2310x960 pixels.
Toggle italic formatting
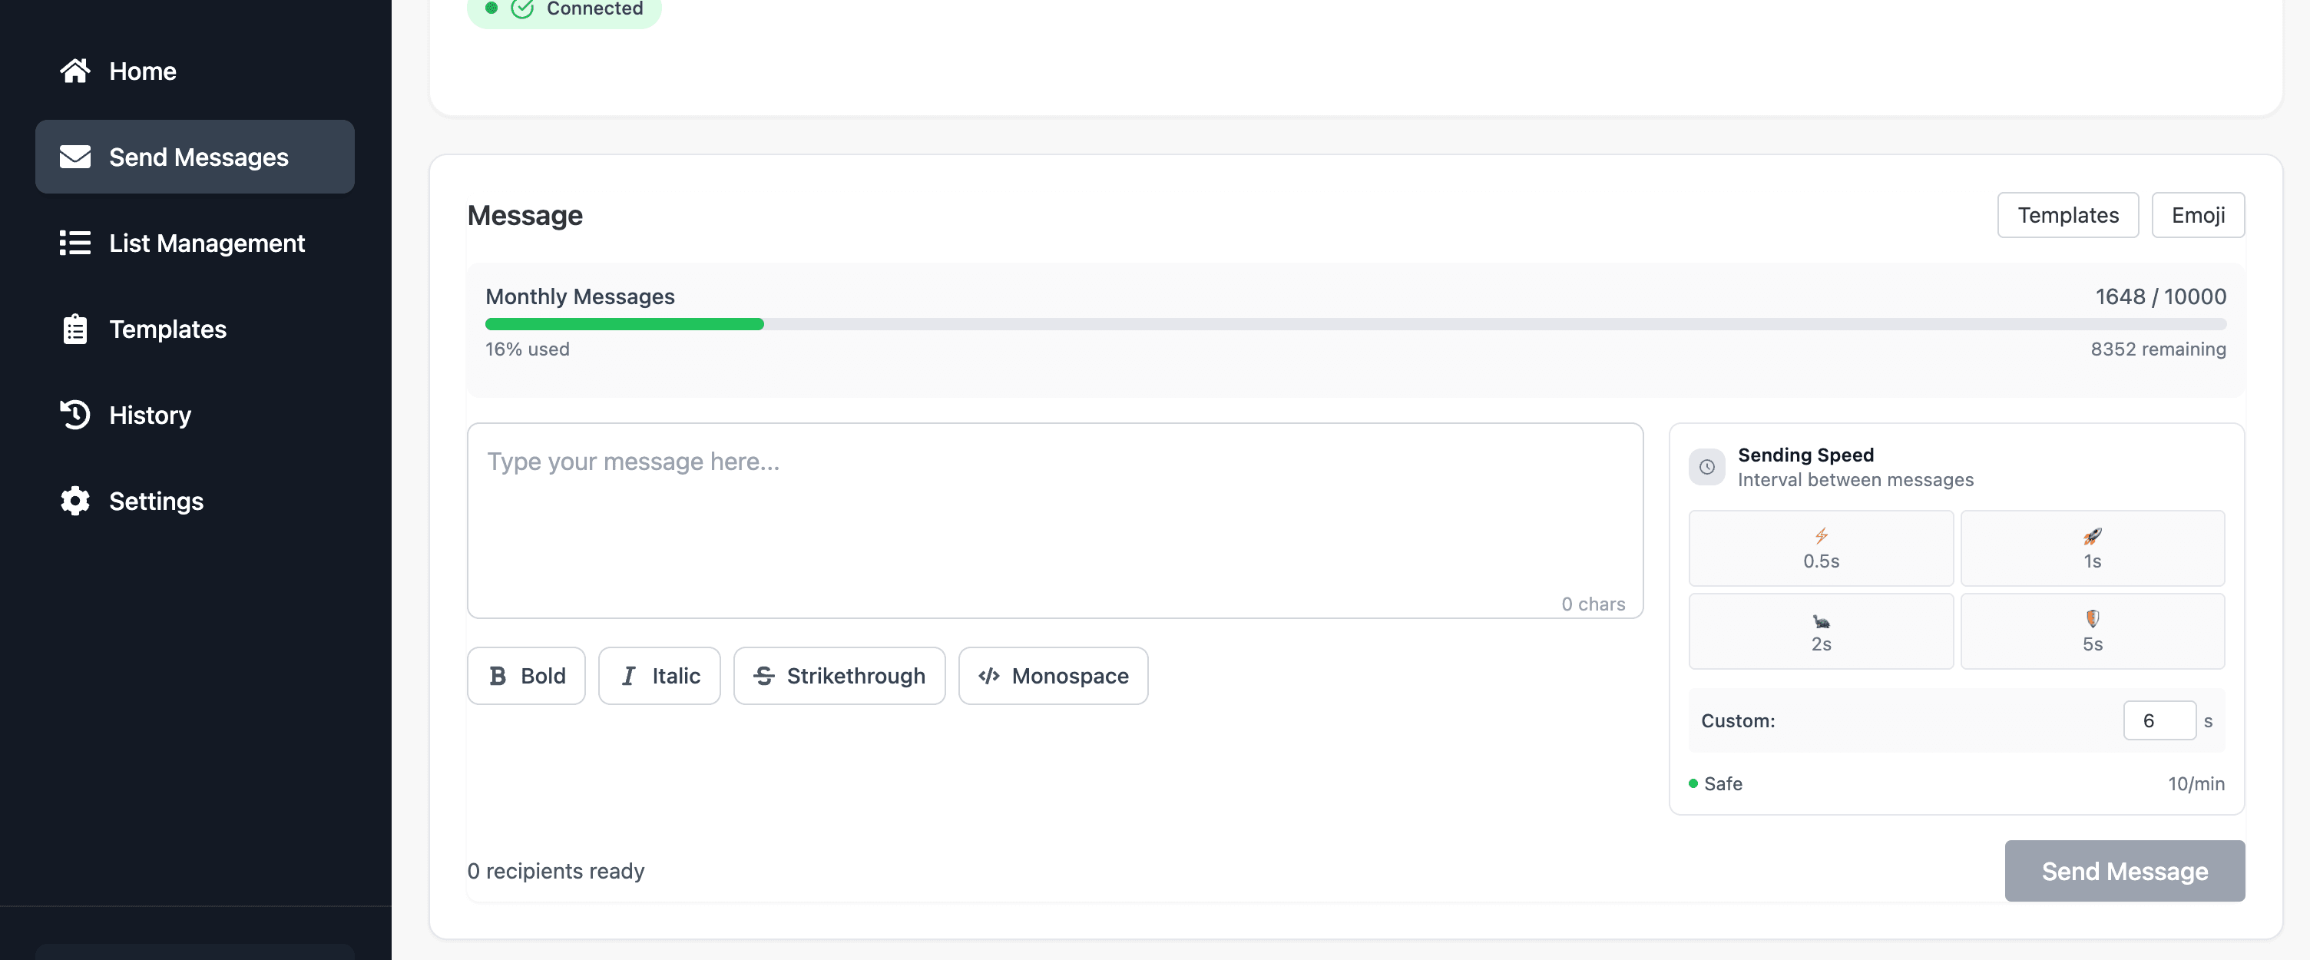click(658, 676)
